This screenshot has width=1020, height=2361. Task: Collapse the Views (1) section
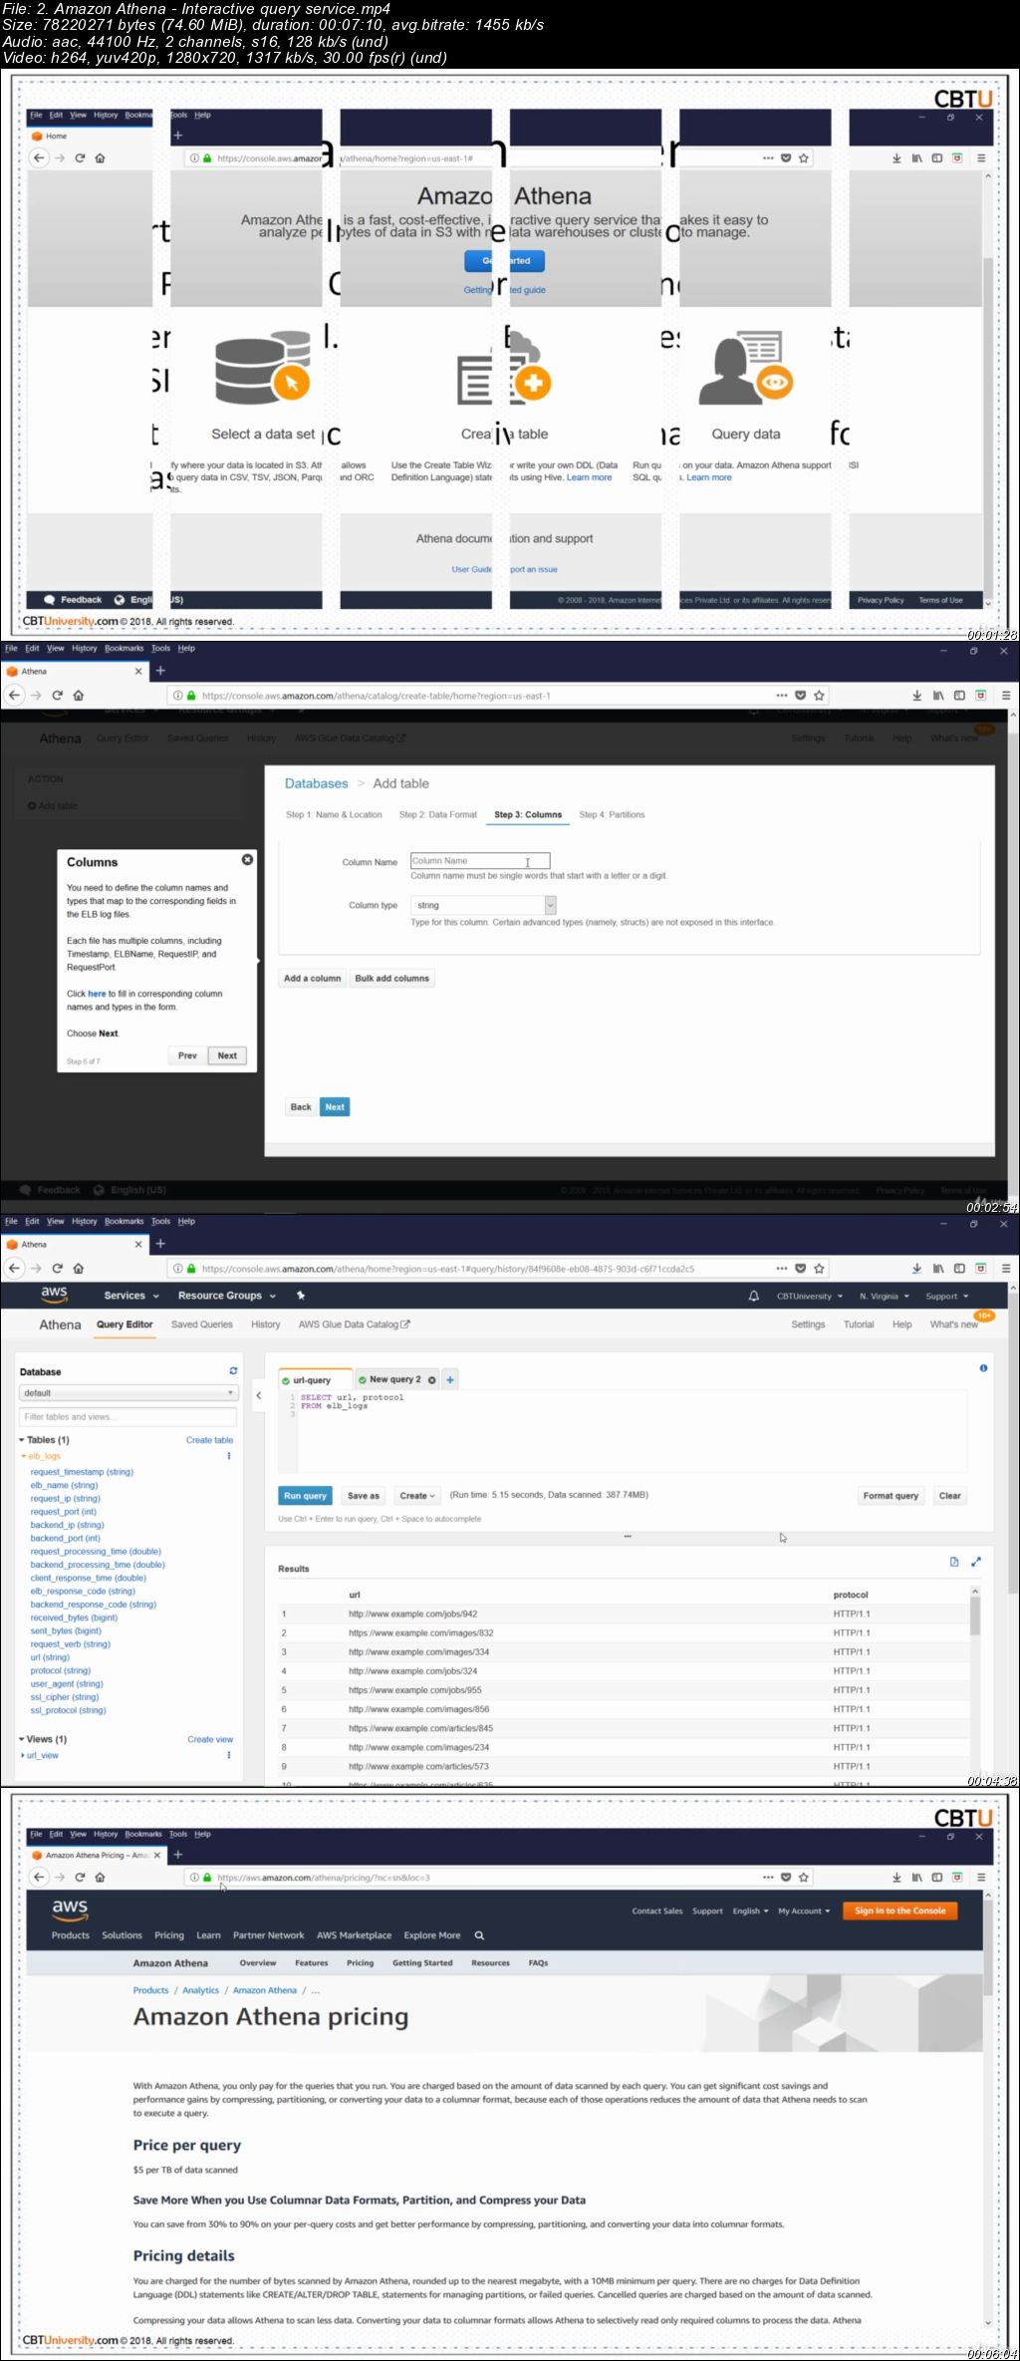(x=22, y=1739)
